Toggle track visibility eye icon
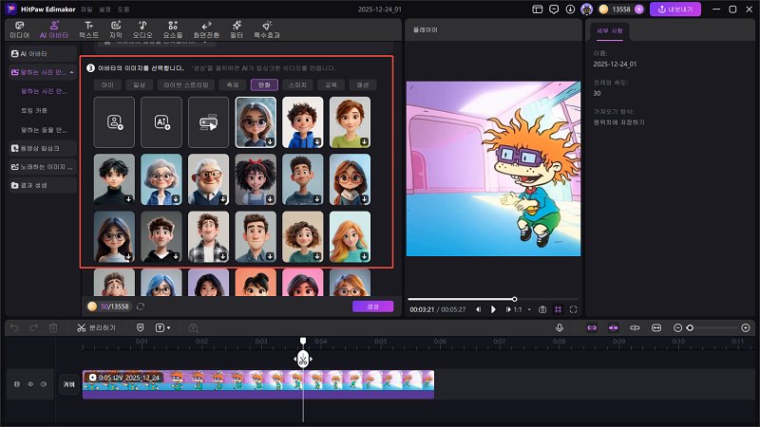 pyautogui.click(x=29, y=384)
